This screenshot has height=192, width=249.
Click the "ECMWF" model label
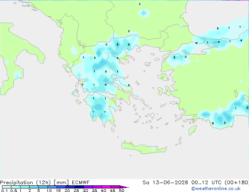tap(81, 183)
